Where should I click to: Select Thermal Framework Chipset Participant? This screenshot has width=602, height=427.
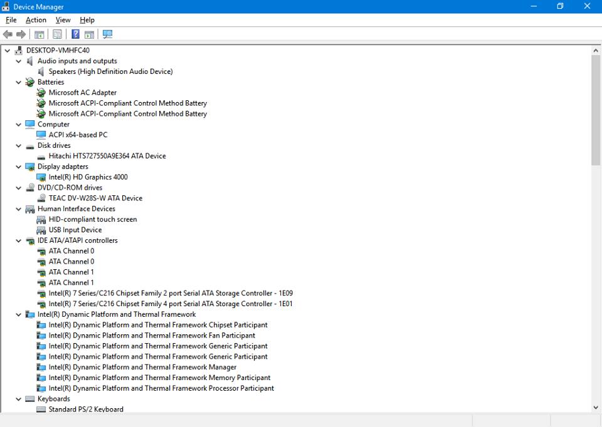click(x=158, y=325)
